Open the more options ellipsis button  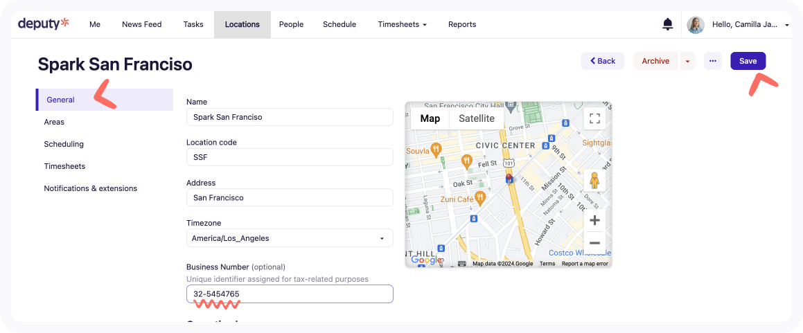click(x=712, y=61)
